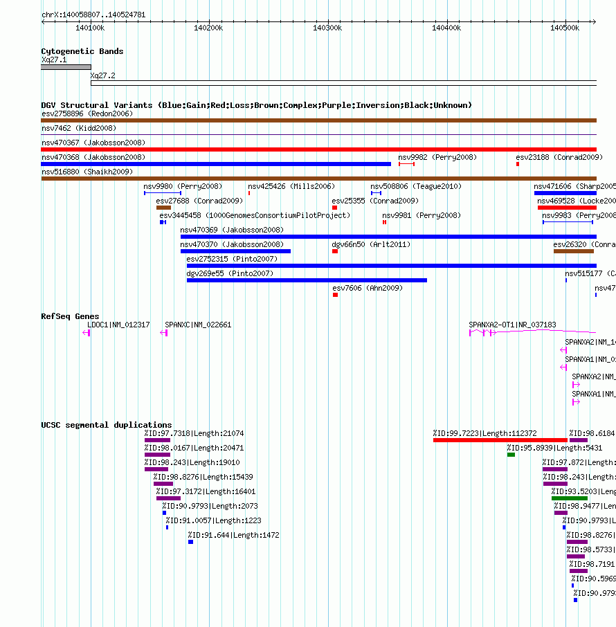Select the %ID:98.0167|Length:20471 duplication label
Viewport: 616px width, 627px height.
pos(194,448)
